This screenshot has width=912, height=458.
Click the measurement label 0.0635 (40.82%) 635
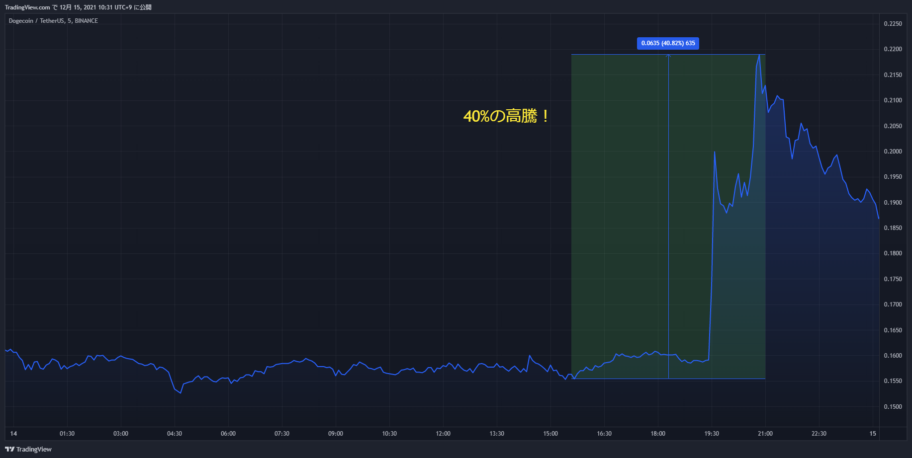pos(668,43)
